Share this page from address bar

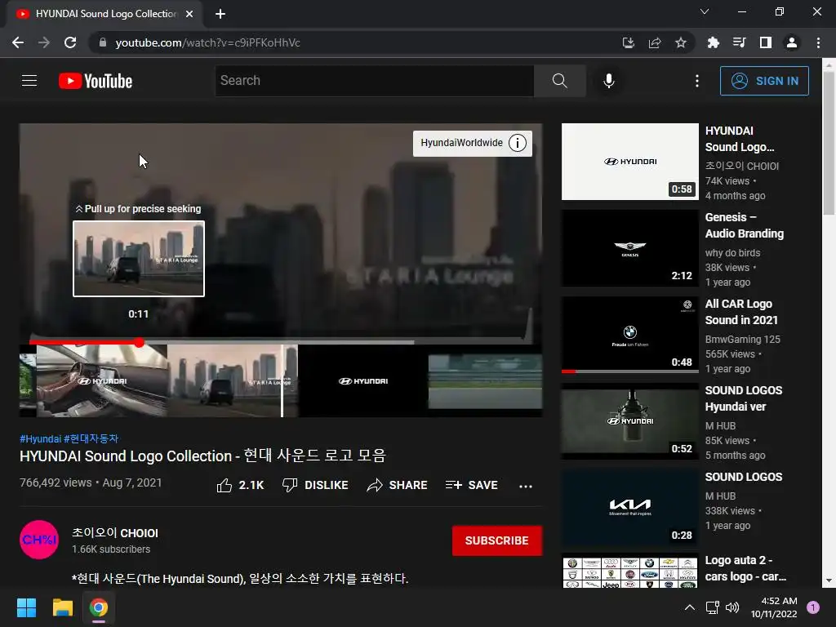[655, 42]
